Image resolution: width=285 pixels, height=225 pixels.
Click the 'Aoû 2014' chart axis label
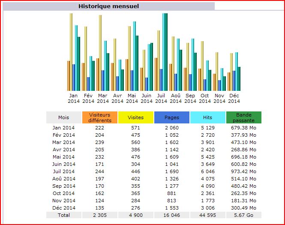[176, 98]
